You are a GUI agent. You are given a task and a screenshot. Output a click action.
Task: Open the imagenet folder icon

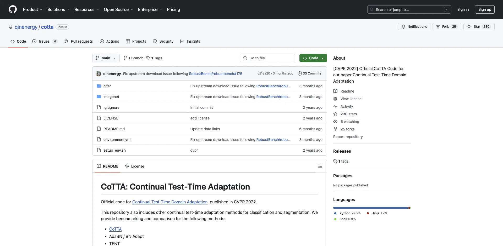coord(99,96)
